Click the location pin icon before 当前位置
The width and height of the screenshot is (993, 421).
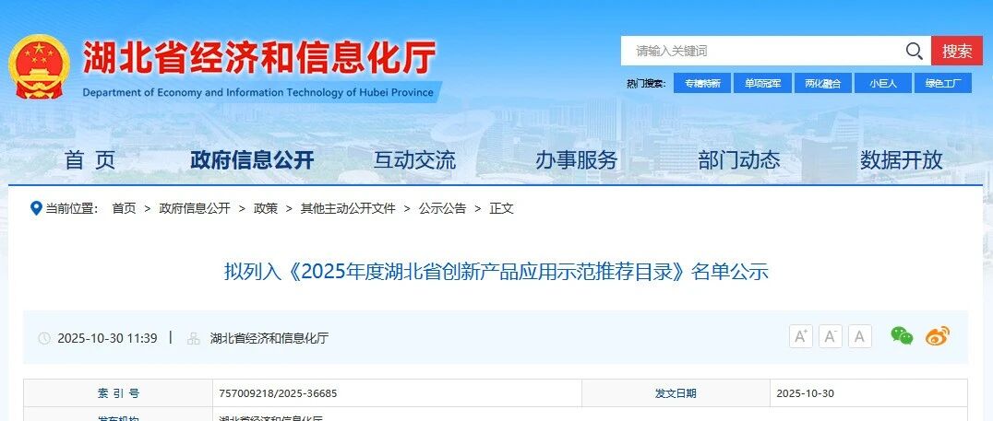[36, 208]
